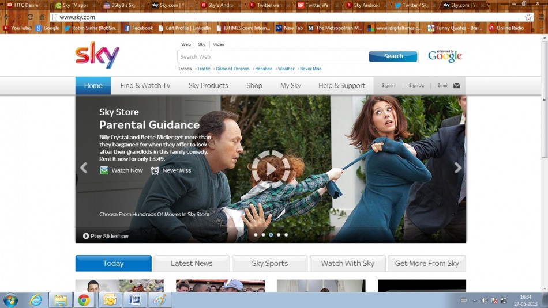This screenshot has width=548, height=308.
Task: Open Game of Thrones trend link
Action: pyautogui.click(x=232, y=69)
